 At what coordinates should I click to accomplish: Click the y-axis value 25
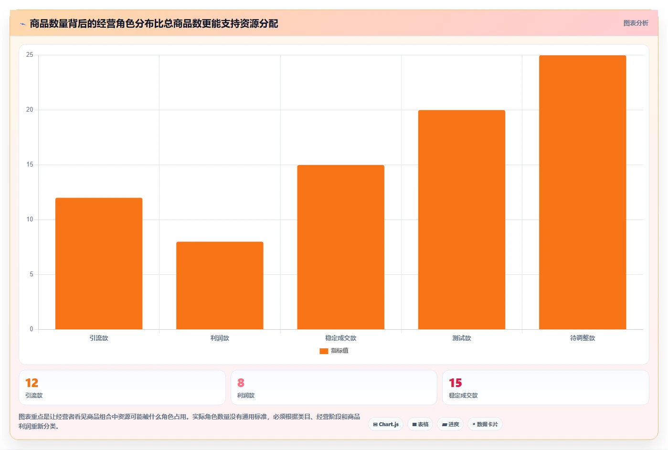click(30, 55)
